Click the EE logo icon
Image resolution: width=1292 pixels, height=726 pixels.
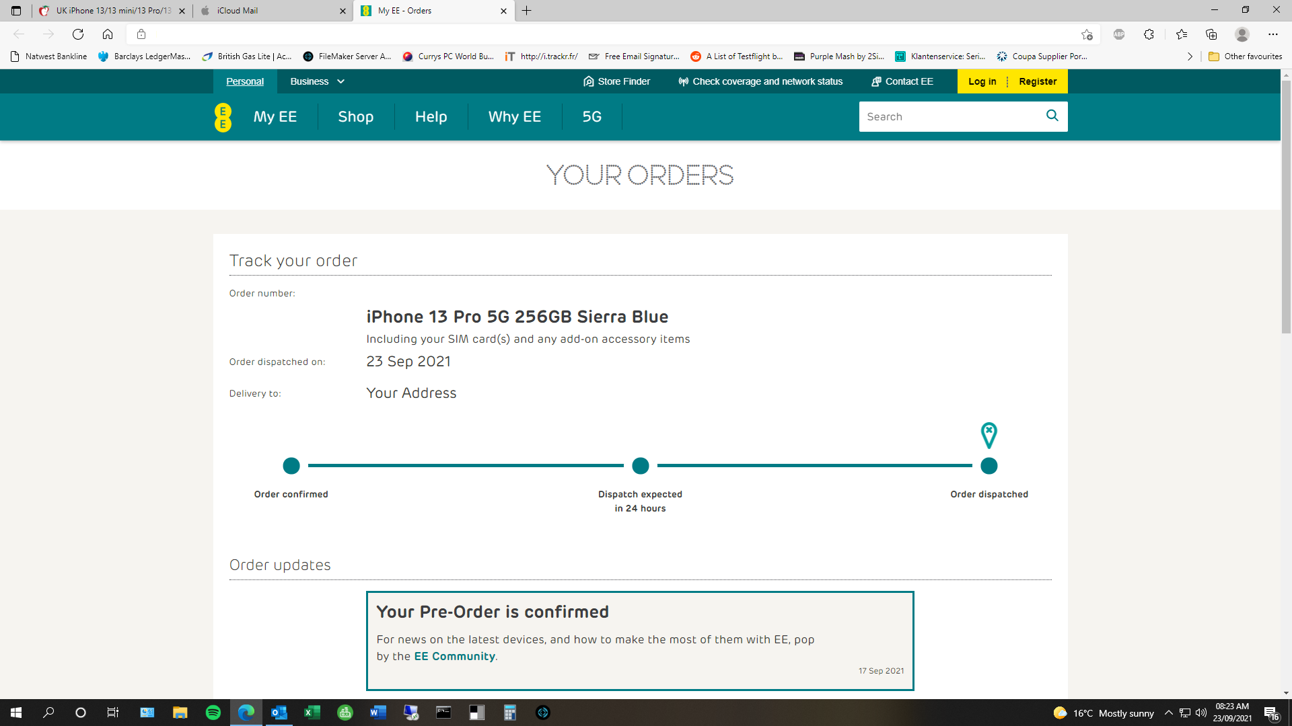[x=223, y=117]
